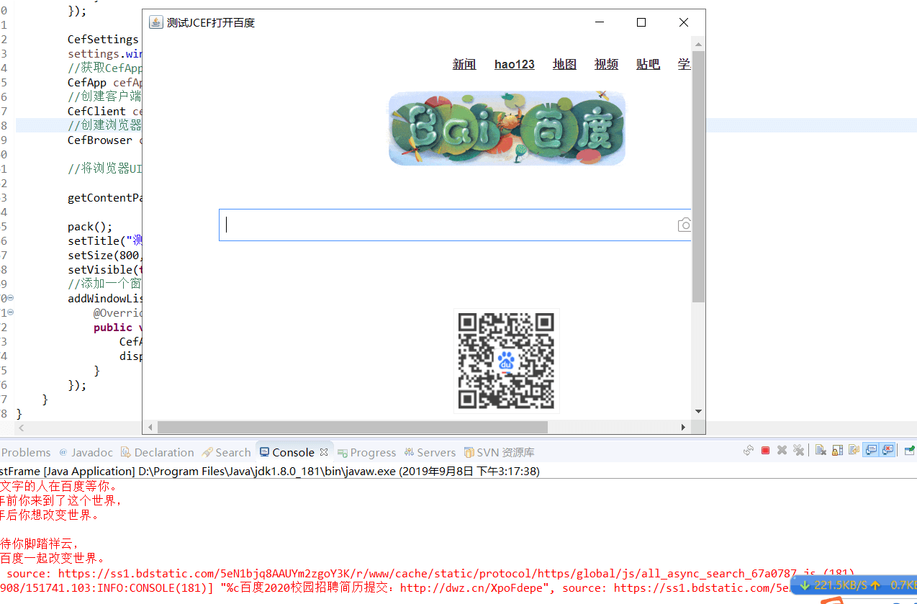This screenshot has width=917, height=604.
Task: Click the Pin Console icon
Action: tap(910, 451)
